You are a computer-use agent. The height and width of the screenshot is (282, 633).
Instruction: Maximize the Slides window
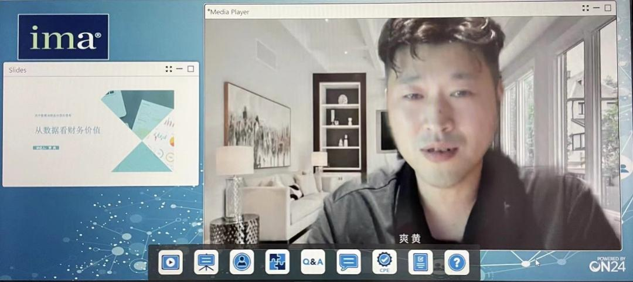point(190,69)
